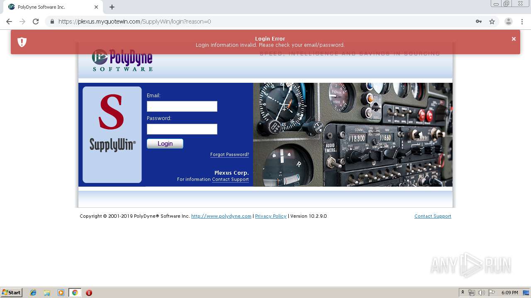
Task: Open the Windows Start menu
Action: point(12,293)
